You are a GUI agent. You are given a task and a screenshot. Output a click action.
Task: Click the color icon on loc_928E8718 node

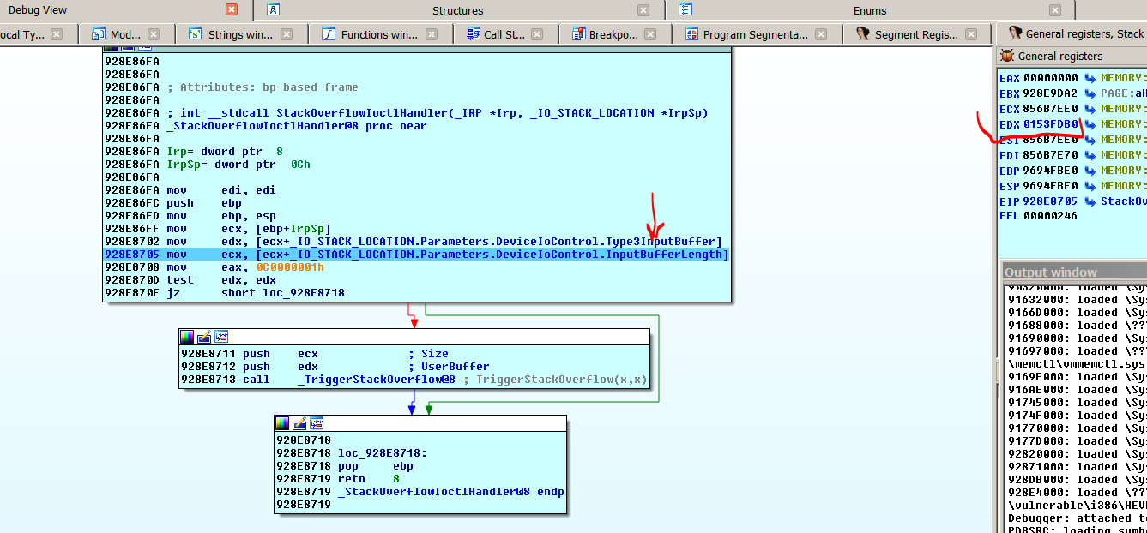pos(282,423)
